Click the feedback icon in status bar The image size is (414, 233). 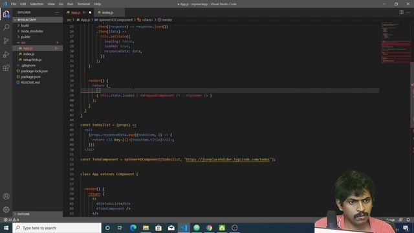pos(400,220)
